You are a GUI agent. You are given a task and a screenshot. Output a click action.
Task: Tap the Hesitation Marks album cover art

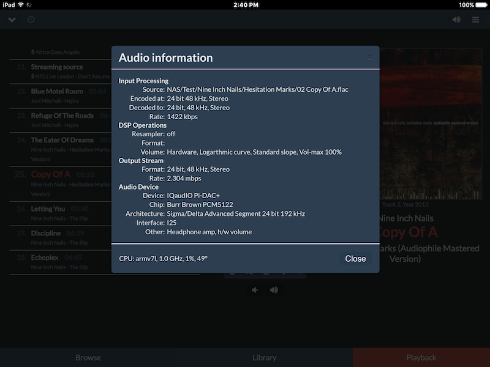[431, 124]
